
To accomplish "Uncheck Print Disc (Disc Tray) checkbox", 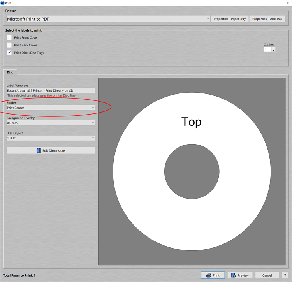I will pyautogui.click(x=9, y=53).
